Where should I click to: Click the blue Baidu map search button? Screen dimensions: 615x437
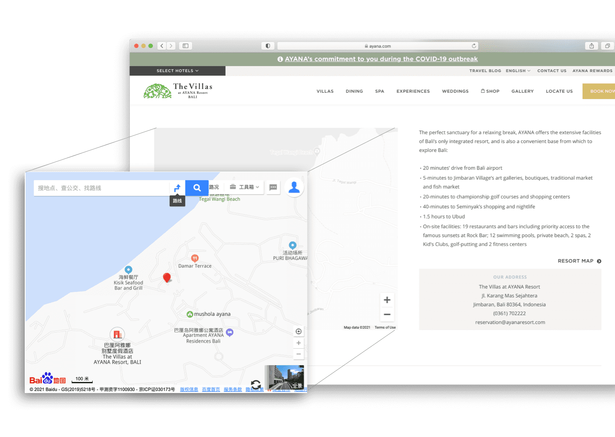[x=196, y=188]
